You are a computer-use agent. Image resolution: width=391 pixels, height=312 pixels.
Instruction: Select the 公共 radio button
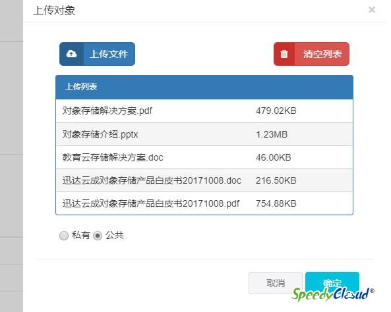(x=98, y=235)
